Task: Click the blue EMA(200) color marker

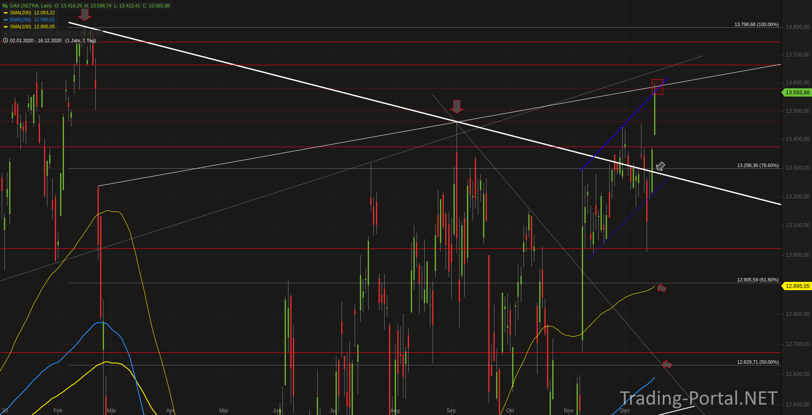Action: pos(6,20)
